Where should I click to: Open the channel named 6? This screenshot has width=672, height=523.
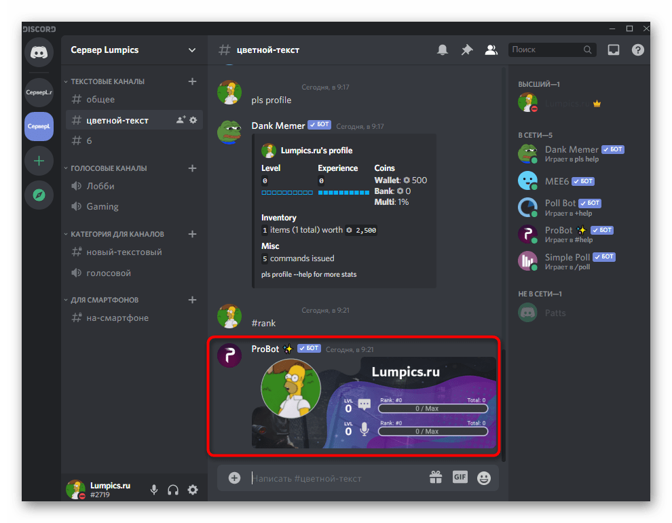tap(134, 140)
